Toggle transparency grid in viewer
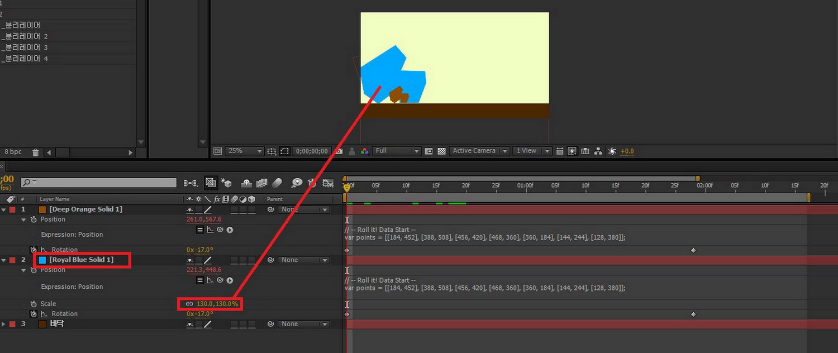The image size is (838, 353). [441, 151]
